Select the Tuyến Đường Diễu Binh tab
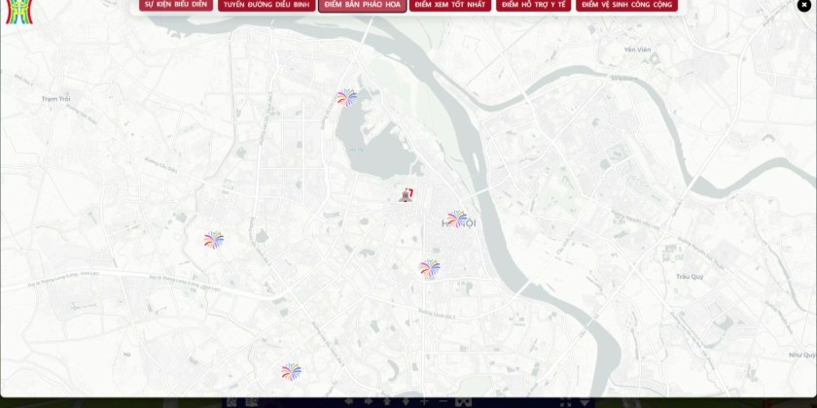Viewport: 817px width, 408px height. pos(266,5)
